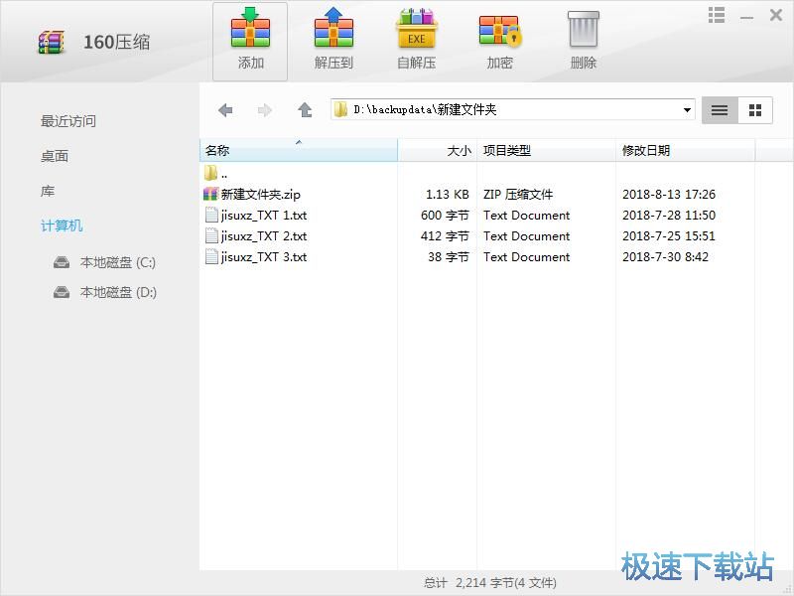Click the 160压缩 application logo
The image size is (794, 596).
point(50,40)
